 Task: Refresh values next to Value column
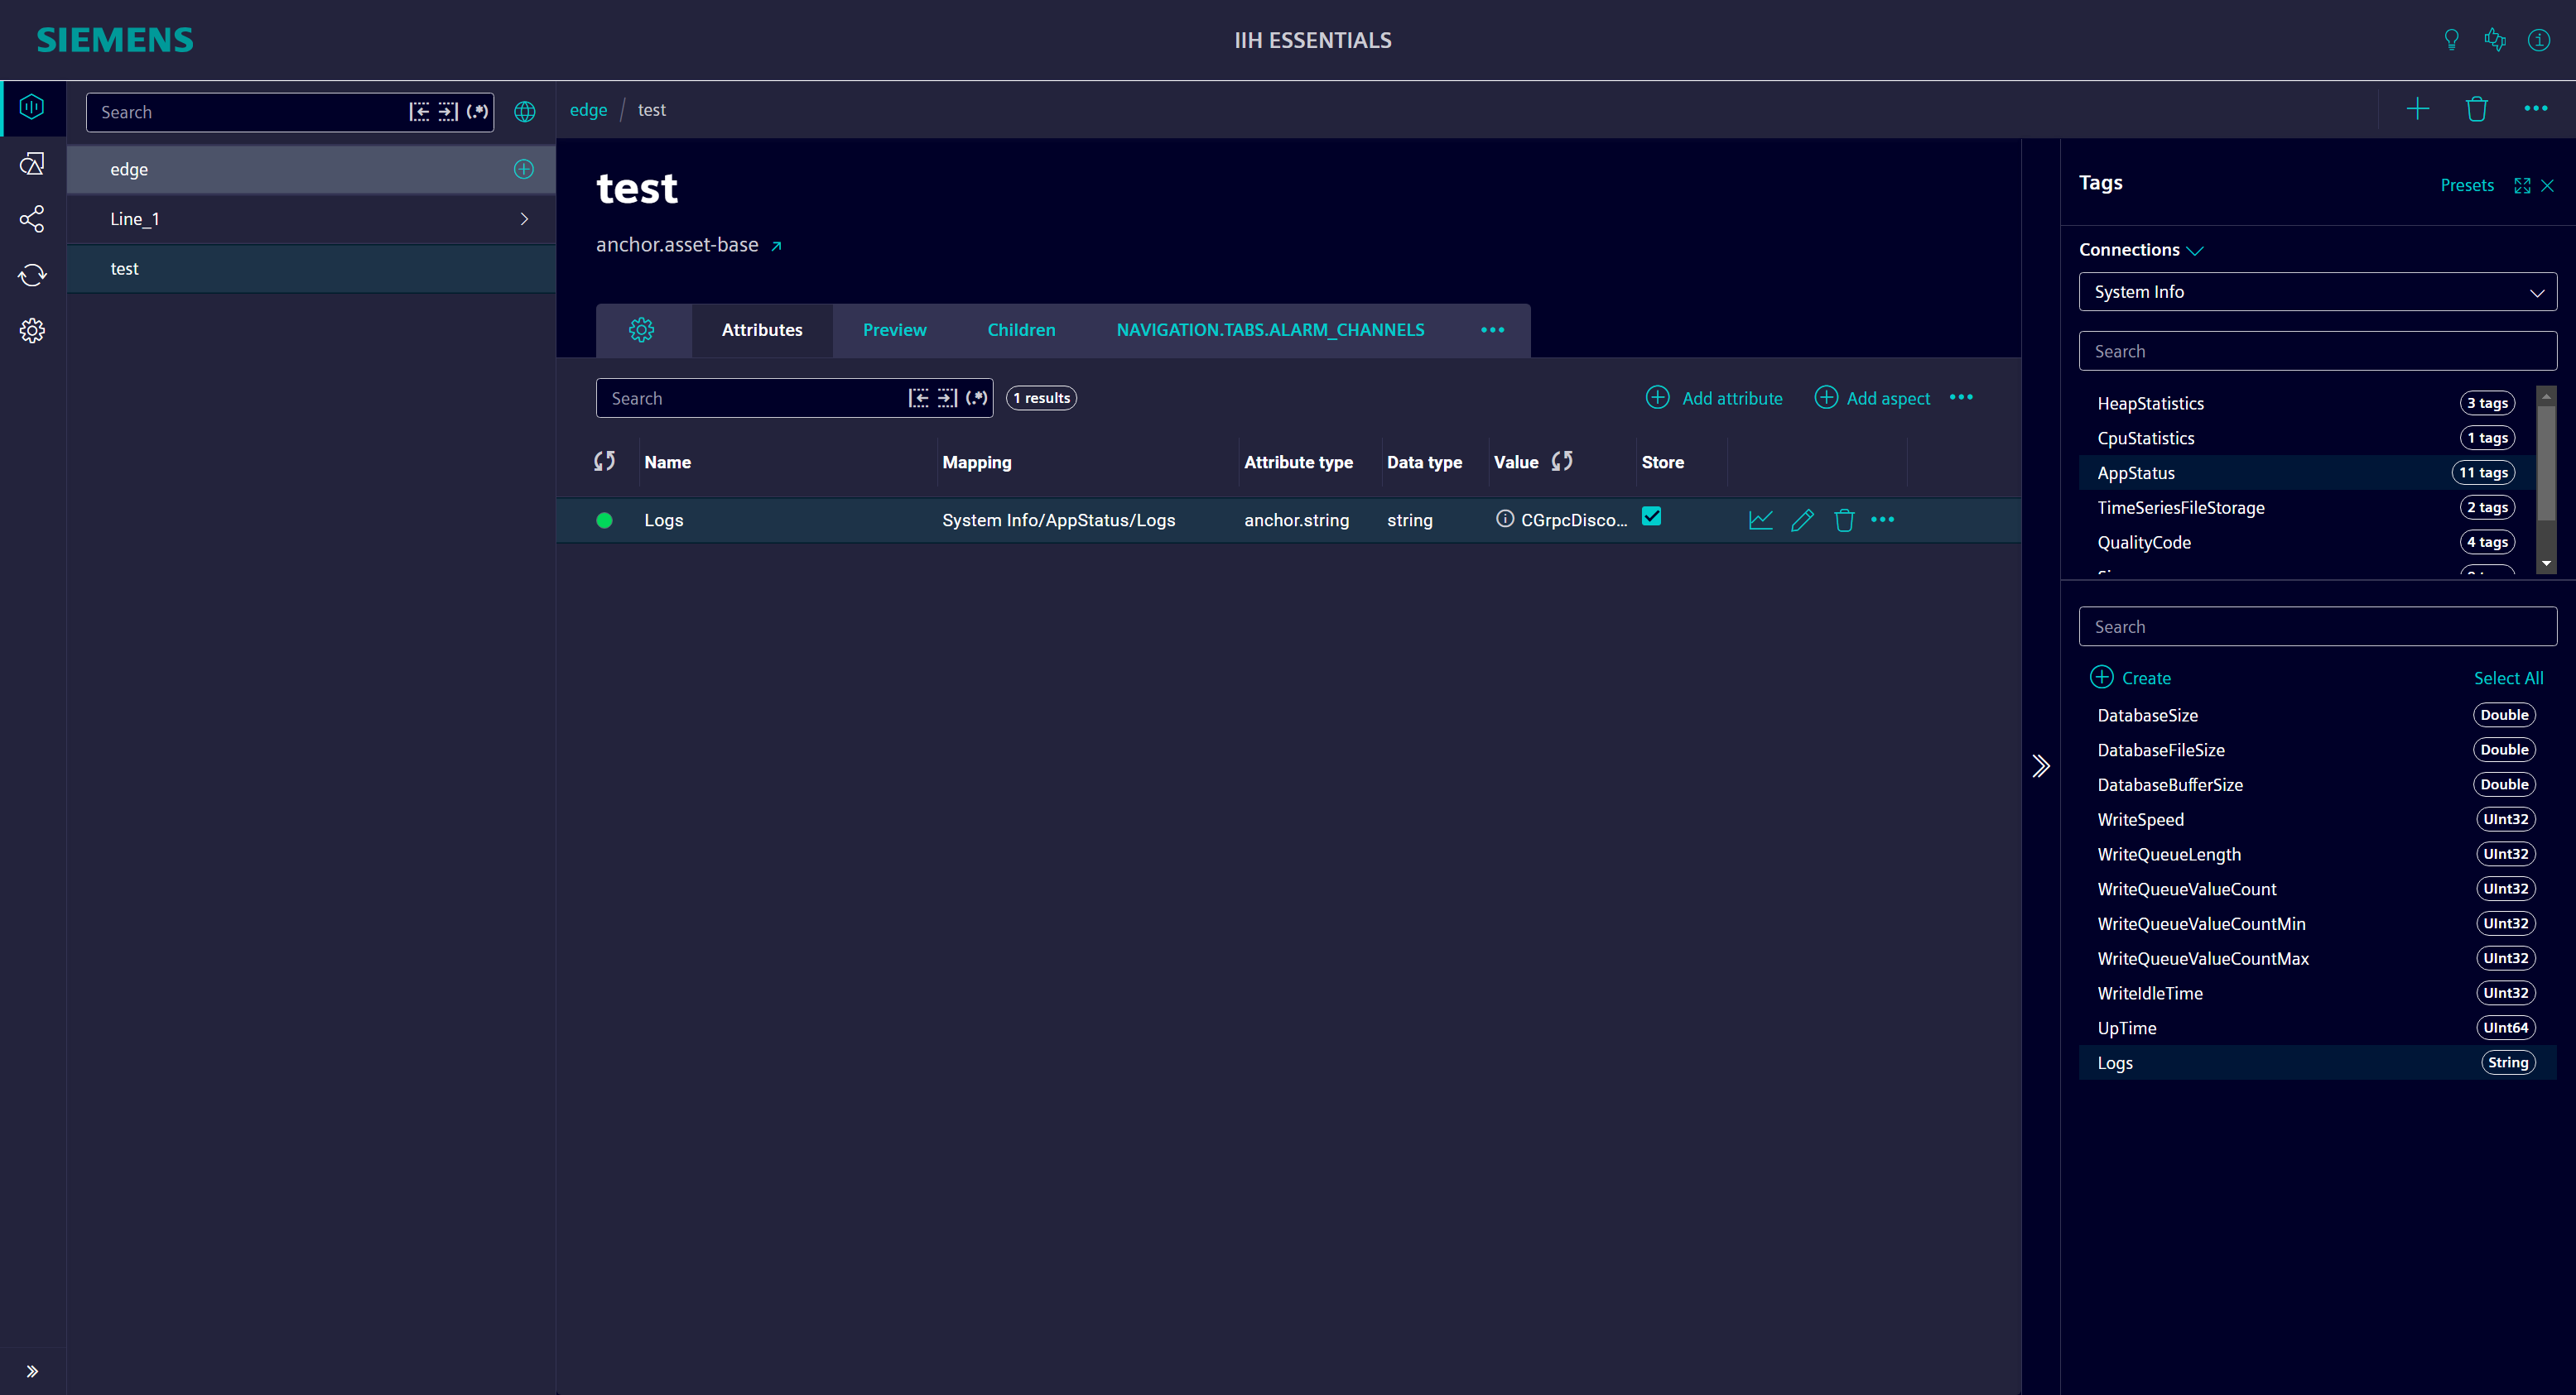pyautogui.click(x=1562, y=461)
